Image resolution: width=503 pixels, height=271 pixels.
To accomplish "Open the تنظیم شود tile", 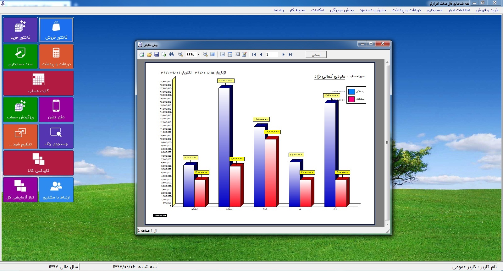I will 20,136.
